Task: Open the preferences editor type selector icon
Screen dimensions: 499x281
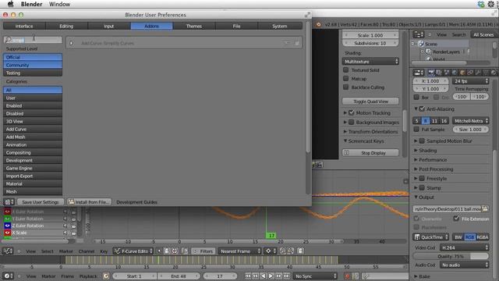Action: click(x=9, y=202)
